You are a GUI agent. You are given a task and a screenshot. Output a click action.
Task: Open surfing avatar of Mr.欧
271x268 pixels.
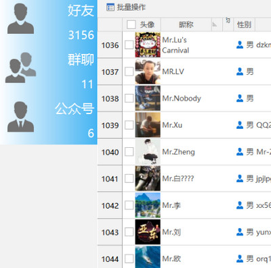[x=148, y=257]
